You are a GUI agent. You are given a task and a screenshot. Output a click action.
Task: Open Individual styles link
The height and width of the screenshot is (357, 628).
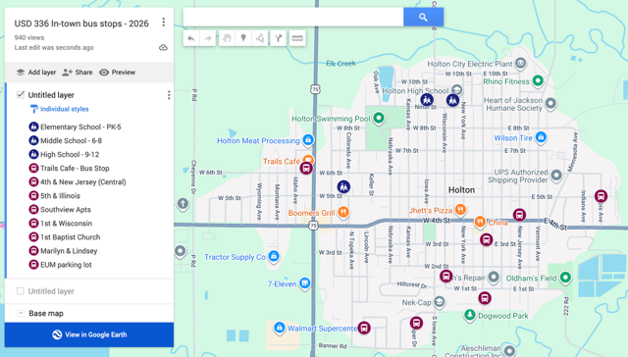tap(60, 109)
